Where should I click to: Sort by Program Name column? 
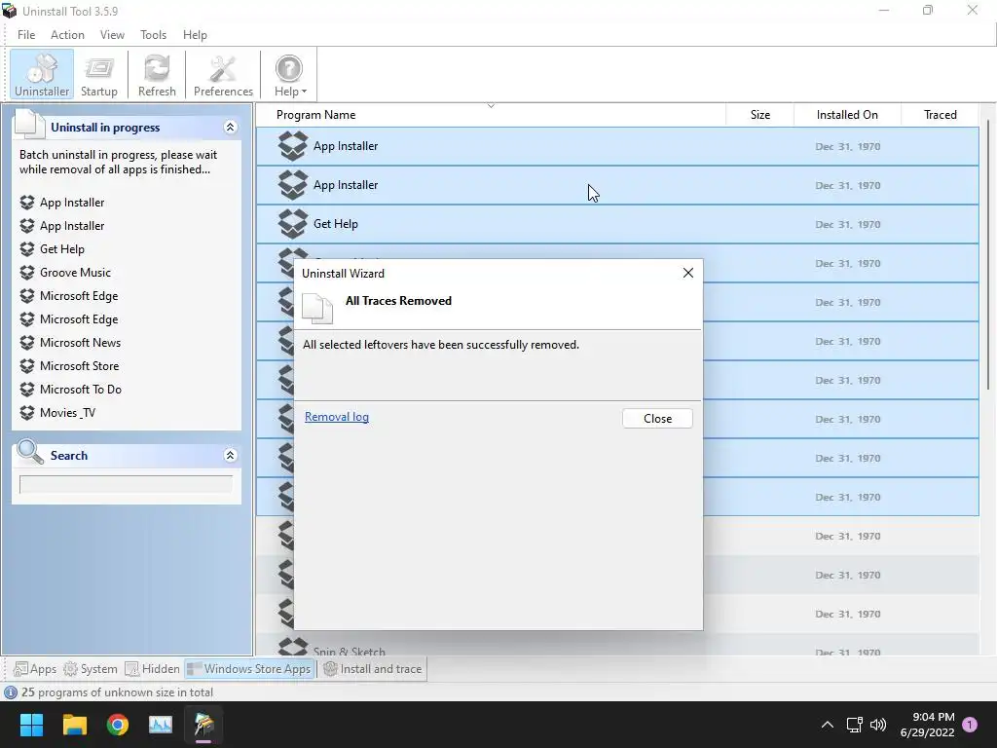(491, 115)
